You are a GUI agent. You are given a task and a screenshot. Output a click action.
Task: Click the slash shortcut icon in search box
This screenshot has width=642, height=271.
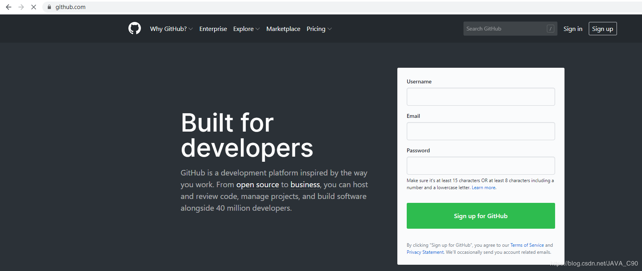pyautogui.click(x=550, y=29)
